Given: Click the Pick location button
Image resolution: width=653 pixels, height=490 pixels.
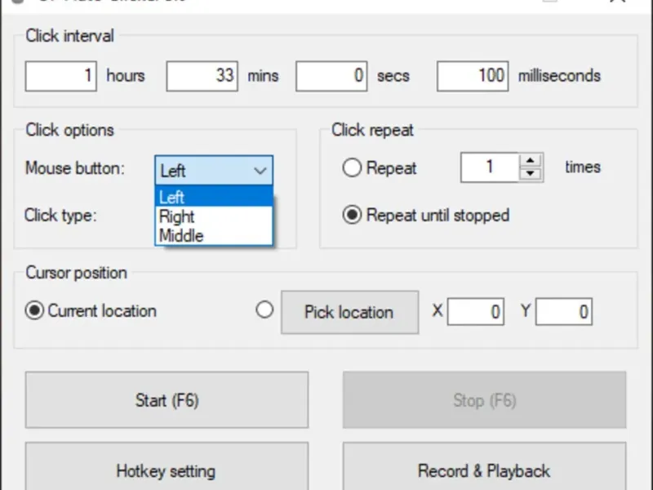Looking at the screenshot, I should [349, 312].
